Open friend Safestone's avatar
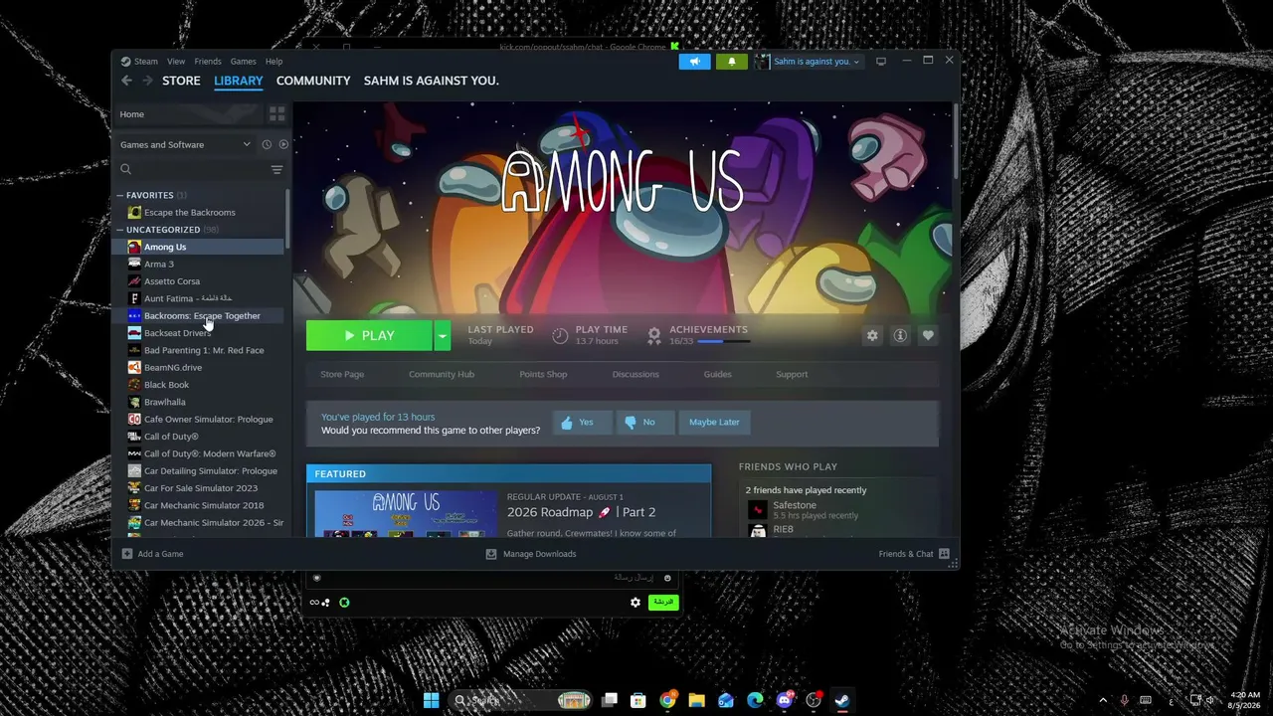Screen dimensions: 1273x716 [758, 510]
